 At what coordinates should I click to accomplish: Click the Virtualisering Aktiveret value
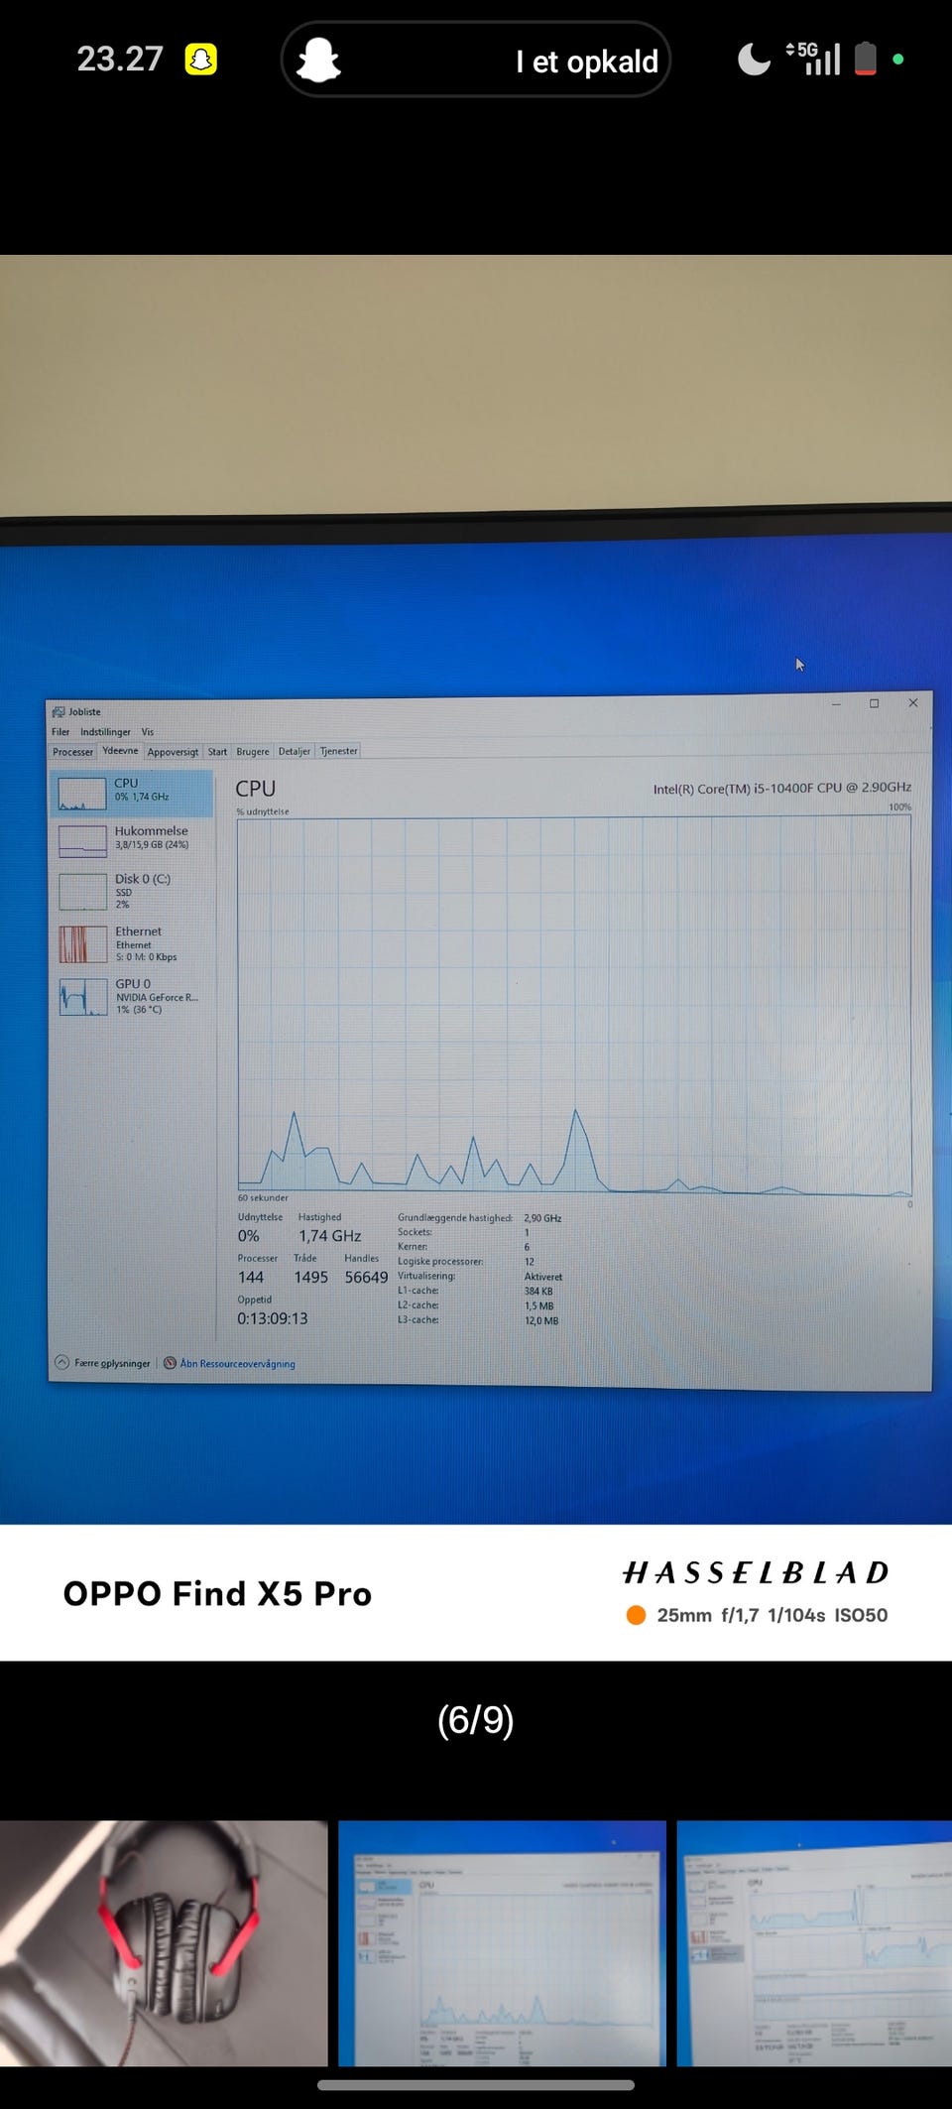(543, 1277)
